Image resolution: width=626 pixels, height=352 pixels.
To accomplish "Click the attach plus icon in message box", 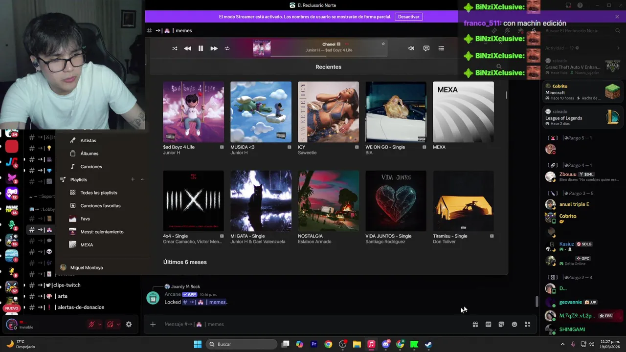I will point(153,324).
